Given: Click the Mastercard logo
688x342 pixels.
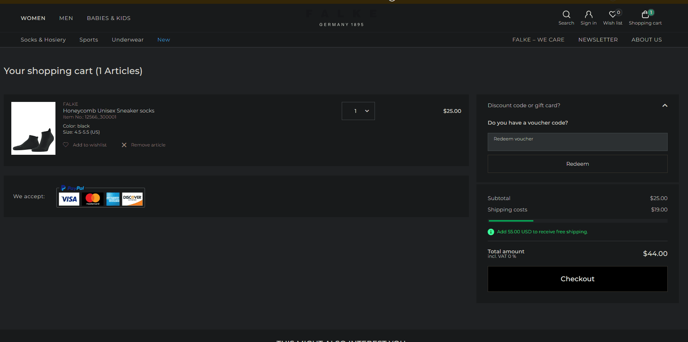Looking at the screenshot, I should pos(92,199).
